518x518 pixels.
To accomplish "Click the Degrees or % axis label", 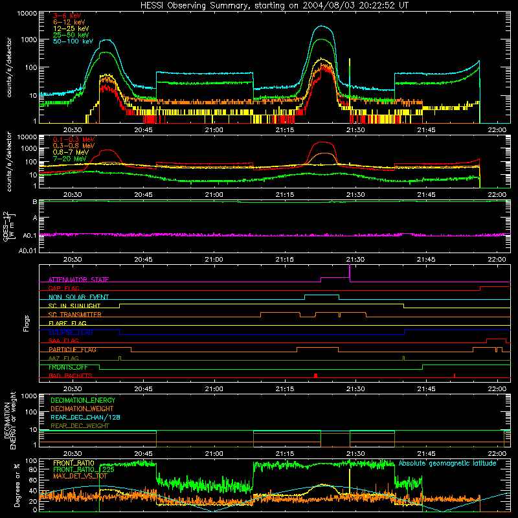I will coord(17,486).
